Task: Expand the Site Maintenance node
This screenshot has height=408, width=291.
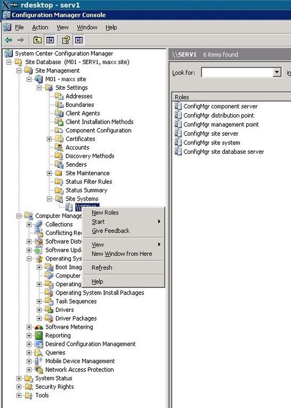Action: 49,173
